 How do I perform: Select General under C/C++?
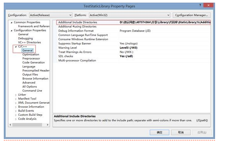pos(27,50)
